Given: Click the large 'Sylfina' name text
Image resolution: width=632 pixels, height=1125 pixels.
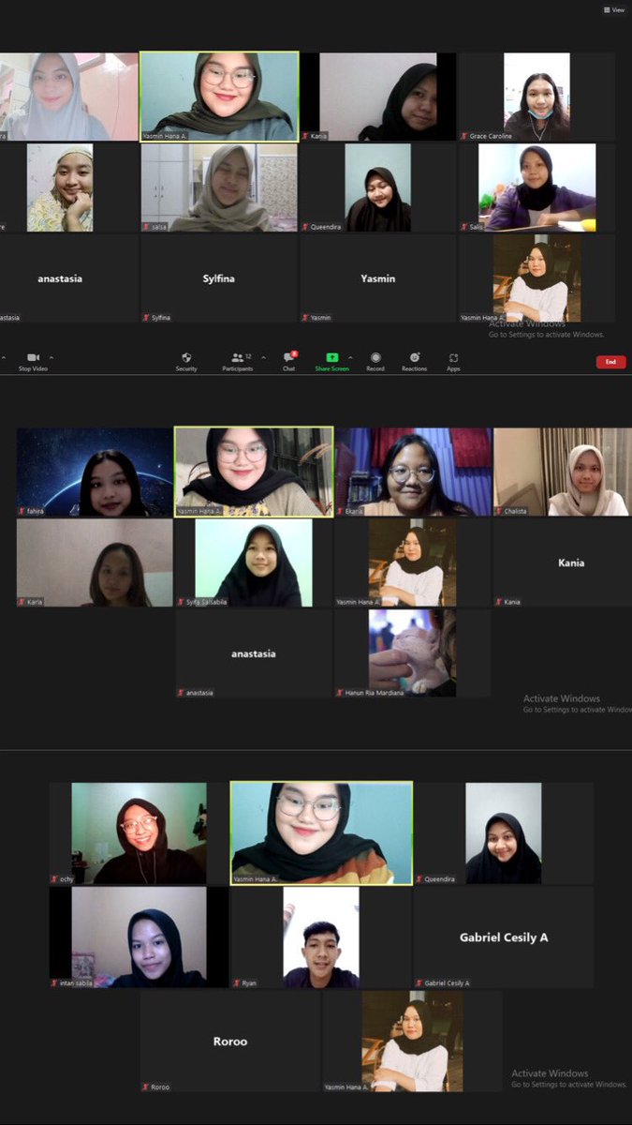Looking at the screenshot, I should 221,278.
